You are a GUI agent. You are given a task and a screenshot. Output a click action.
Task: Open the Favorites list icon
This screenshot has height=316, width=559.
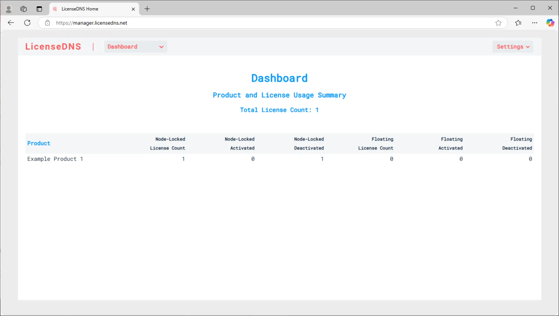click(518, 23)
